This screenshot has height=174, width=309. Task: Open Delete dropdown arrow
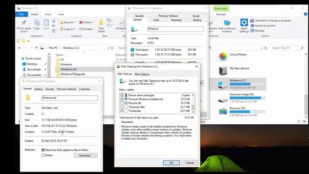[93, 22]
